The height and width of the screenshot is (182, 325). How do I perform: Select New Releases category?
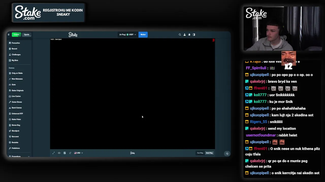click(19, 79)
